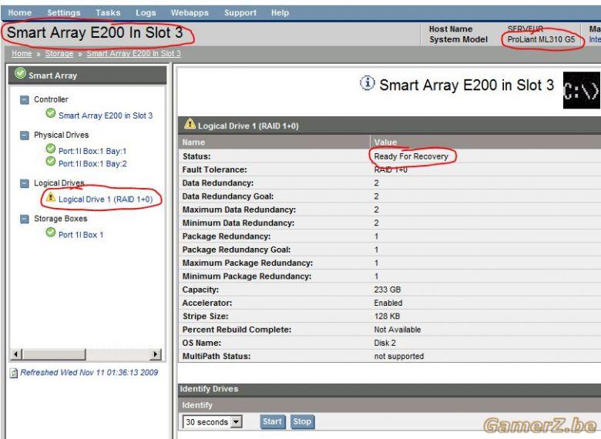Click the Stripe Size value 128 KB

(x=387, y=317)
